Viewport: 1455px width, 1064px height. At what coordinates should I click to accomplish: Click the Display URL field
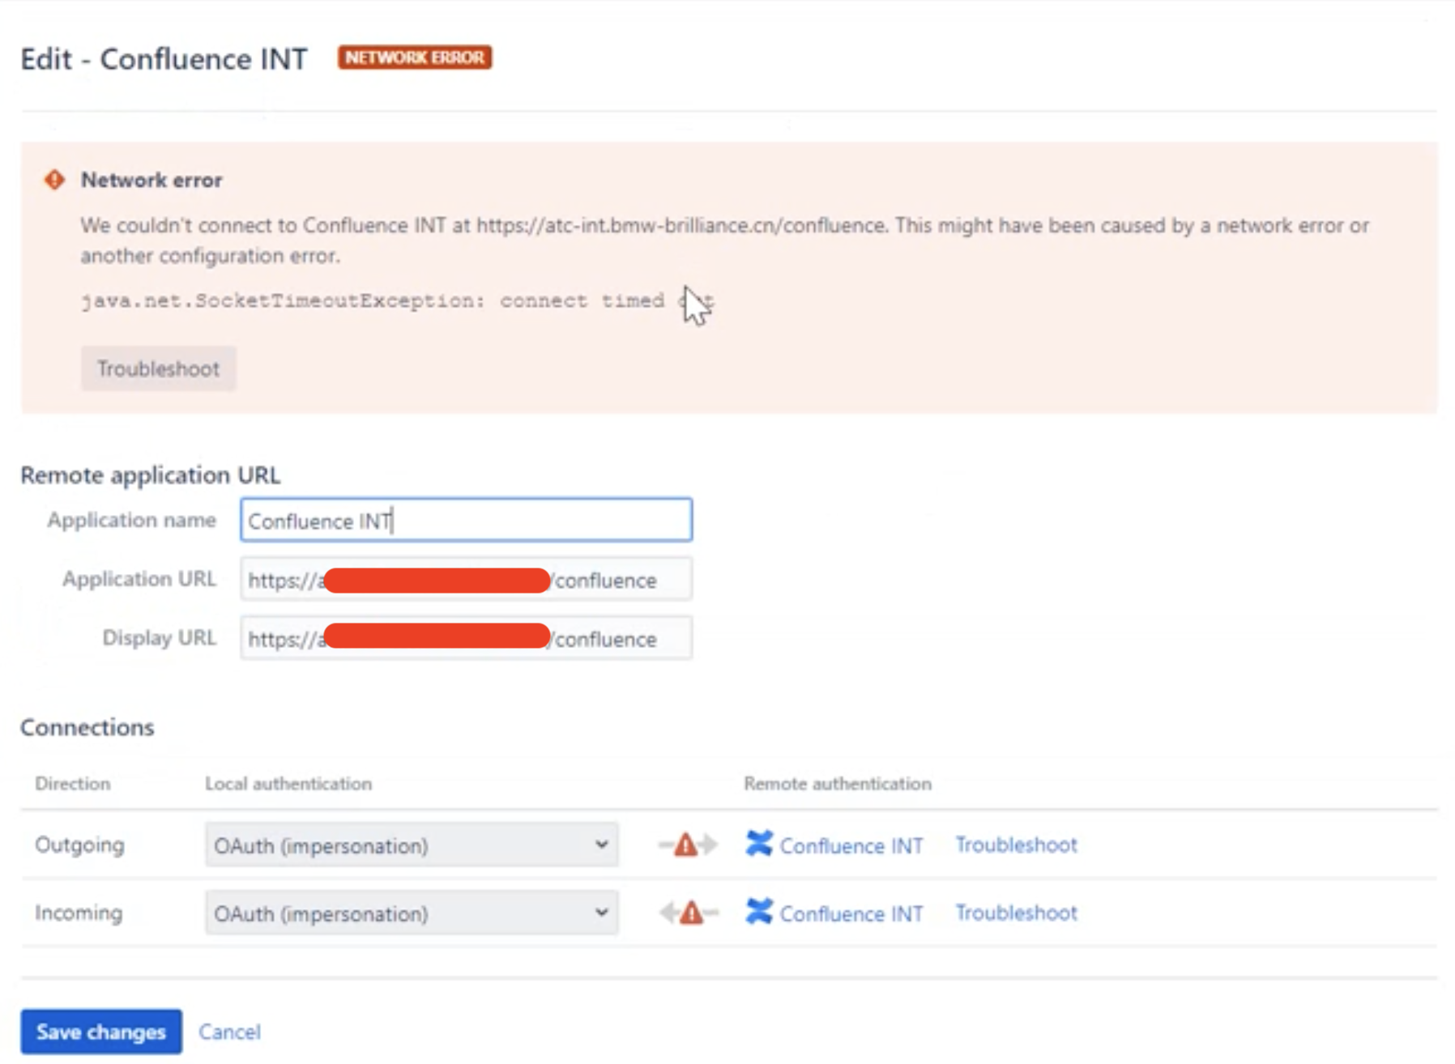(466, 638)
